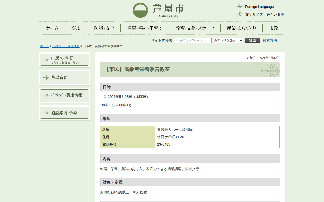The width and height of the screenshot is (324, 202).
Task: Click ornament icon beside Foreign Language
Action: [x=239, y=6]
